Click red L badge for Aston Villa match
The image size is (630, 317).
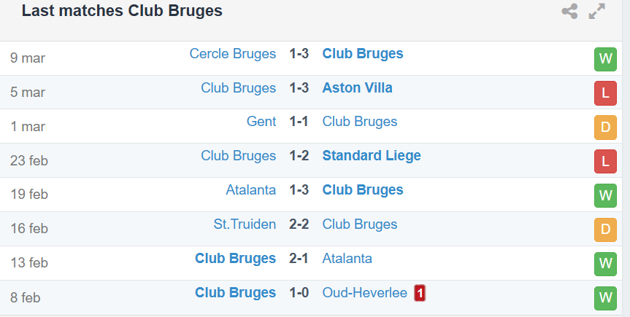(605, 93)
